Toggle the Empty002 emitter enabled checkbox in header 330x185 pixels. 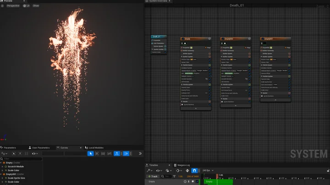click(223, 39)
